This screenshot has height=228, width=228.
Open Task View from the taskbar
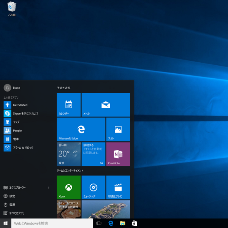pos(99,223)
